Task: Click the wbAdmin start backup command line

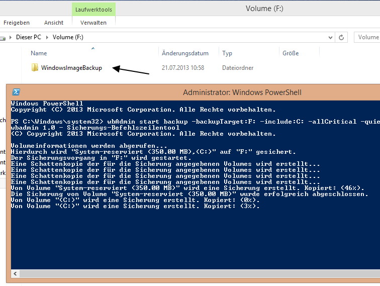Action: click(196, 122)
